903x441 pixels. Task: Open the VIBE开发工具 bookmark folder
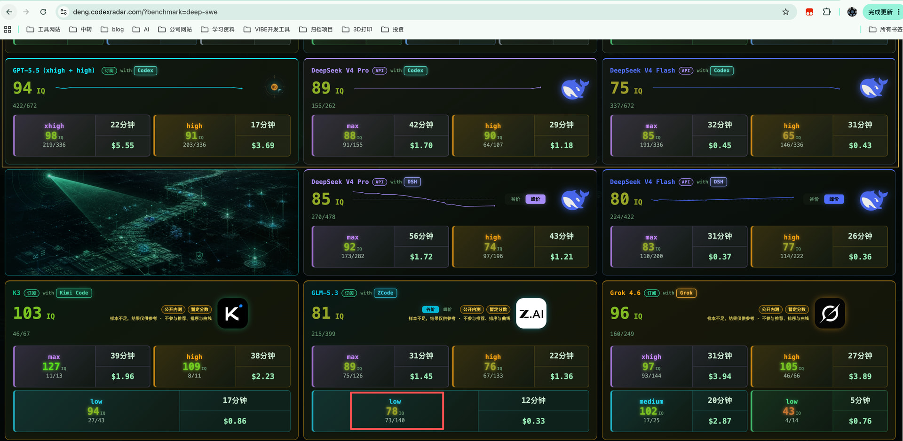point(267,29)
